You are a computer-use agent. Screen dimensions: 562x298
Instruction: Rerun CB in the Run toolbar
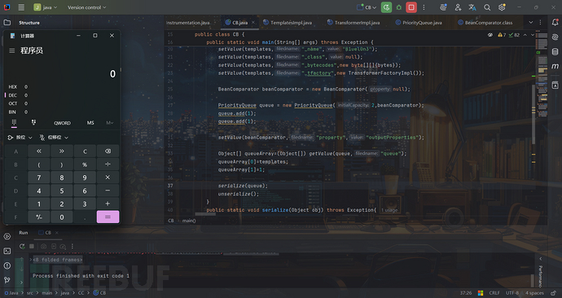[22, 247]
